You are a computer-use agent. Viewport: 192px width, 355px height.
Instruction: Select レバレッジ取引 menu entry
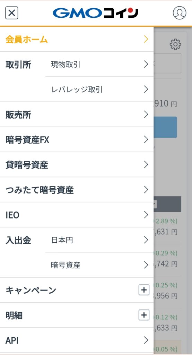tap(99, 89)
